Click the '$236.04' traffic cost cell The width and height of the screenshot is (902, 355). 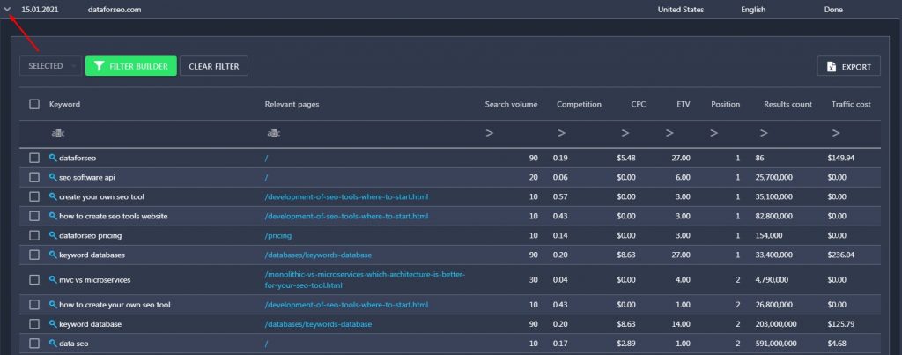[841, 255]
